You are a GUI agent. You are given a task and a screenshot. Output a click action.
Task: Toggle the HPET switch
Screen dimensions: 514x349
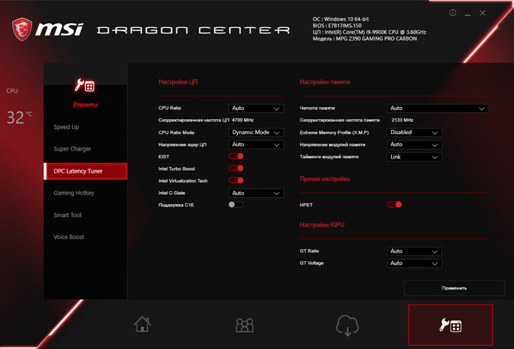[x=394, y=205]
